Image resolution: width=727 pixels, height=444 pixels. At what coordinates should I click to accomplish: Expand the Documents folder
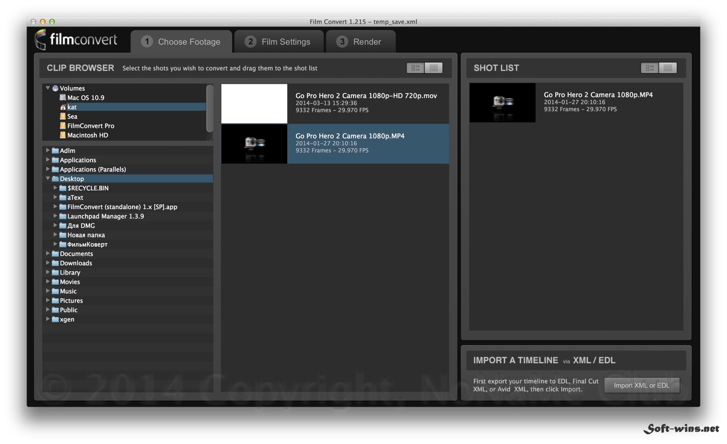(x=48, y=253)
